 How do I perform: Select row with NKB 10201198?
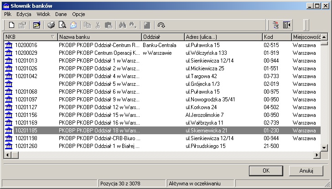point(162,138)
